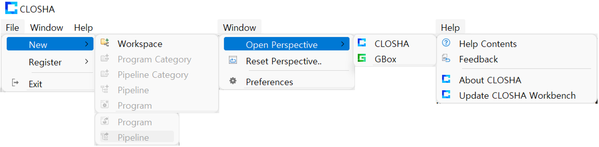Open the Window menu in menu bar
599x147 pixels.
pyautogui.click(x=46, y=28)
